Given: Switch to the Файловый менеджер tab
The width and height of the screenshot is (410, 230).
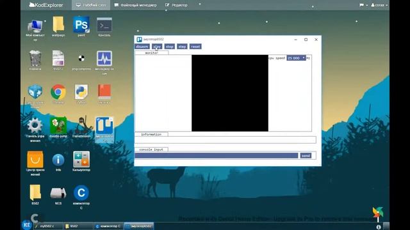Looking at the screenshot, I should coord(135,5).
